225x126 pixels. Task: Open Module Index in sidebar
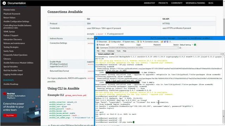[9, 10]
